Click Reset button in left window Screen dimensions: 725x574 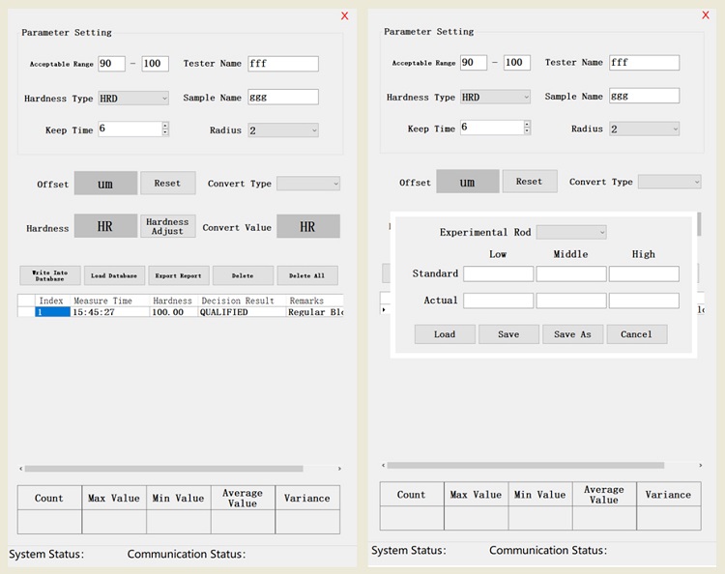pos(168,183)
